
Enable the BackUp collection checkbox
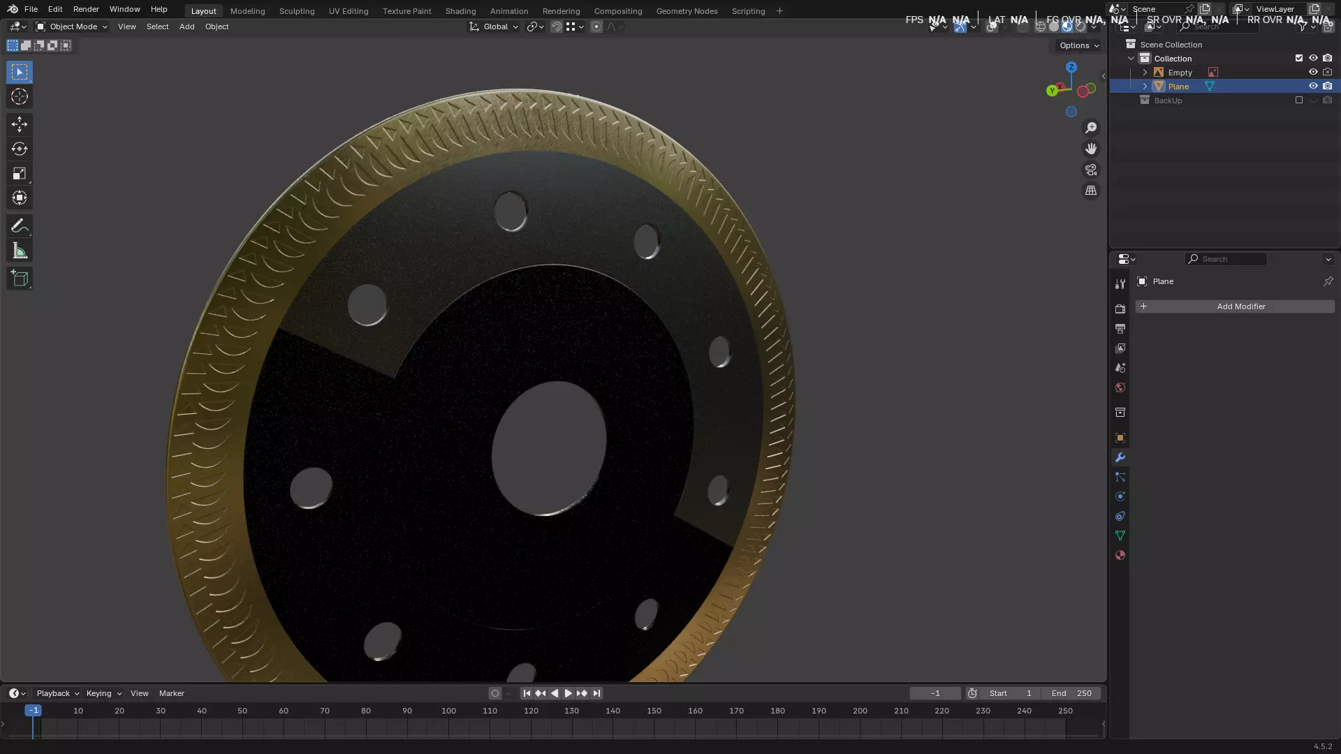[1299, 100]
